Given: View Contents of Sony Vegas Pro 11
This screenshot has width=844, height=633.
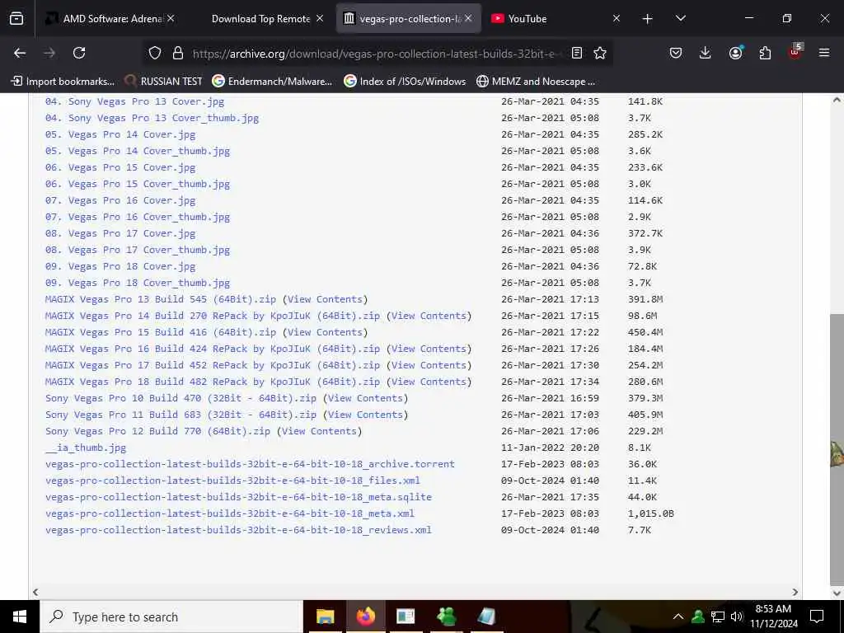Looking at the screenshot, I should coord(365,415).
